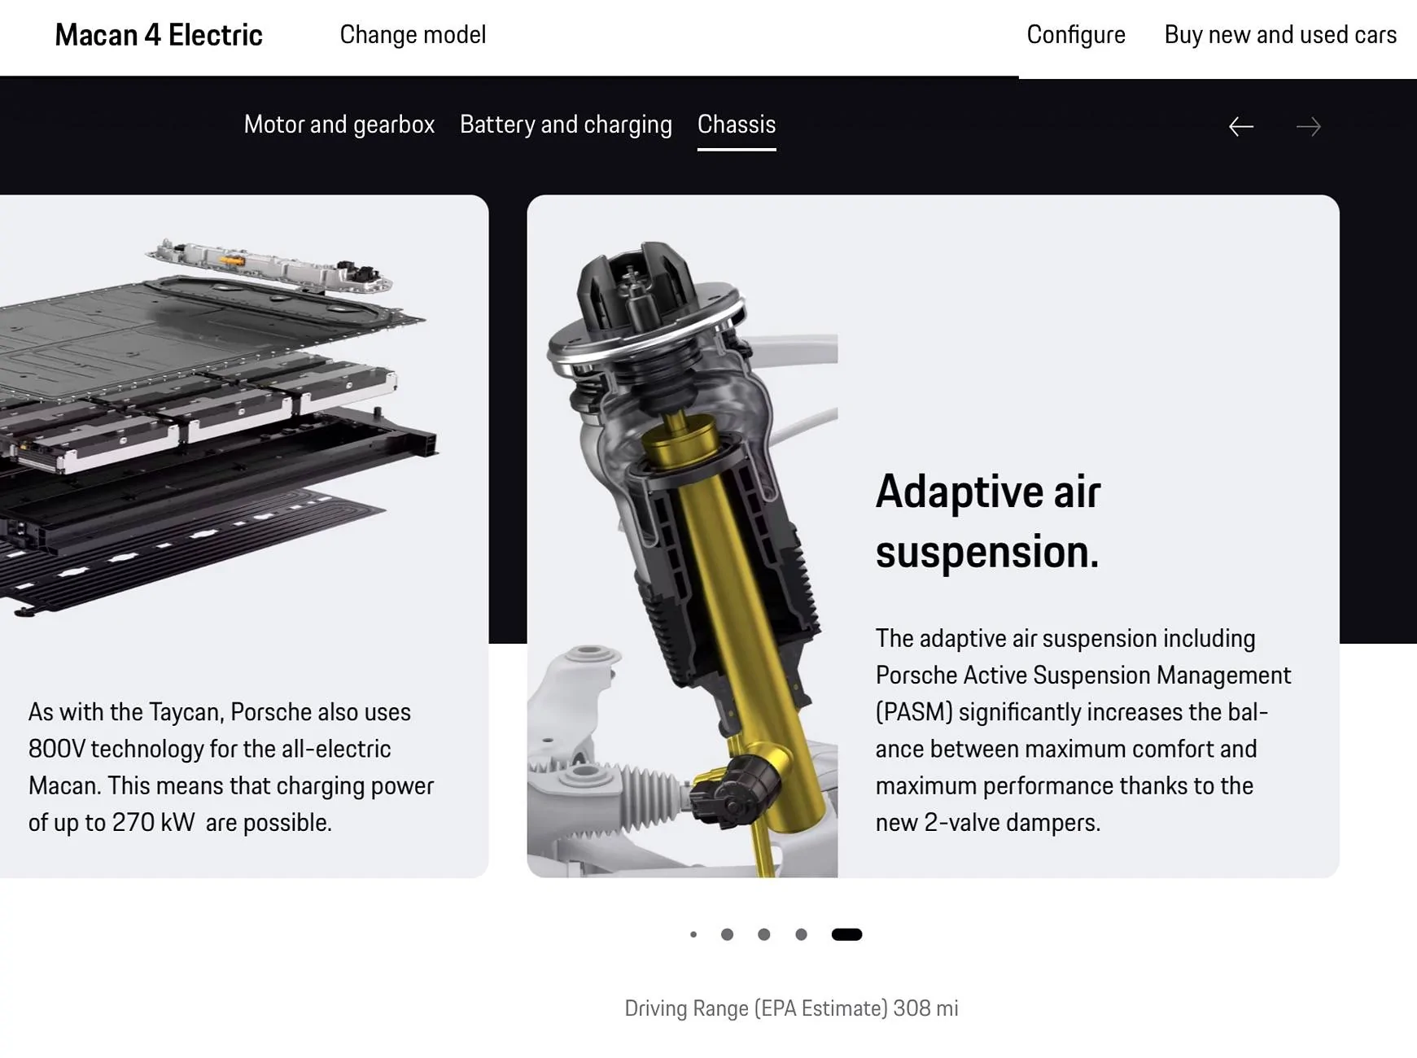Image resolution: width=1417 pixels, height=1058 pixels.
Task: Click the 800V technology description text
Action: 231,767
